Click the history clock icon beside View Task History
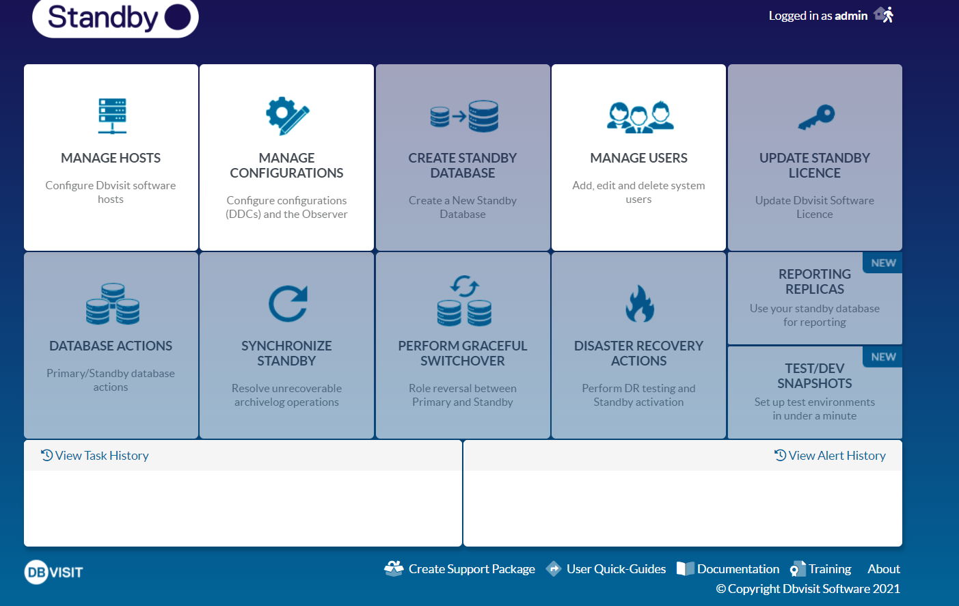Image resolution: width=959 pixels, height=606 pixels. (46, 455)
